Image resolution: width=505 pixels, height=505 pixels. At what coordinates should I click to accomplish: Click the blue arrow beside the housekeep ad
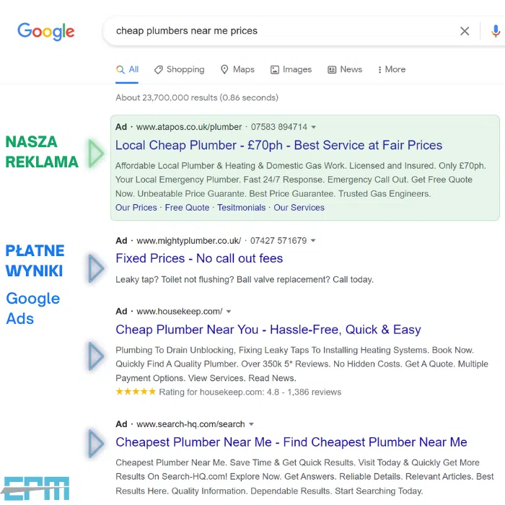[x=96, y=356]
